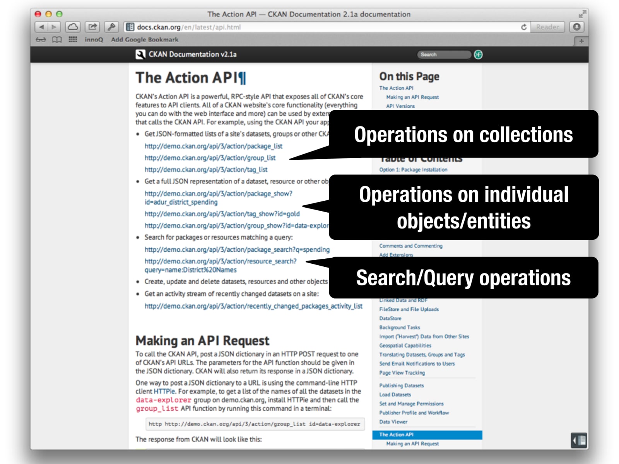Open Top Sites grid icon
Viewport: 619px width, 464px height.
tap(73, 39)
